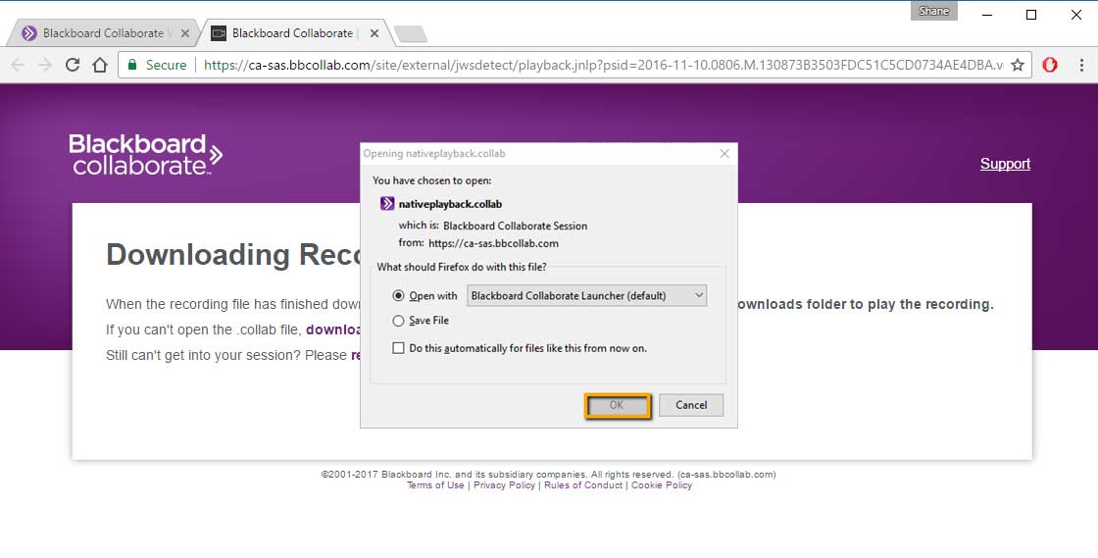Open a new browser tab
This screenshot has width=1098, height=558.
[x=411, y=33]
